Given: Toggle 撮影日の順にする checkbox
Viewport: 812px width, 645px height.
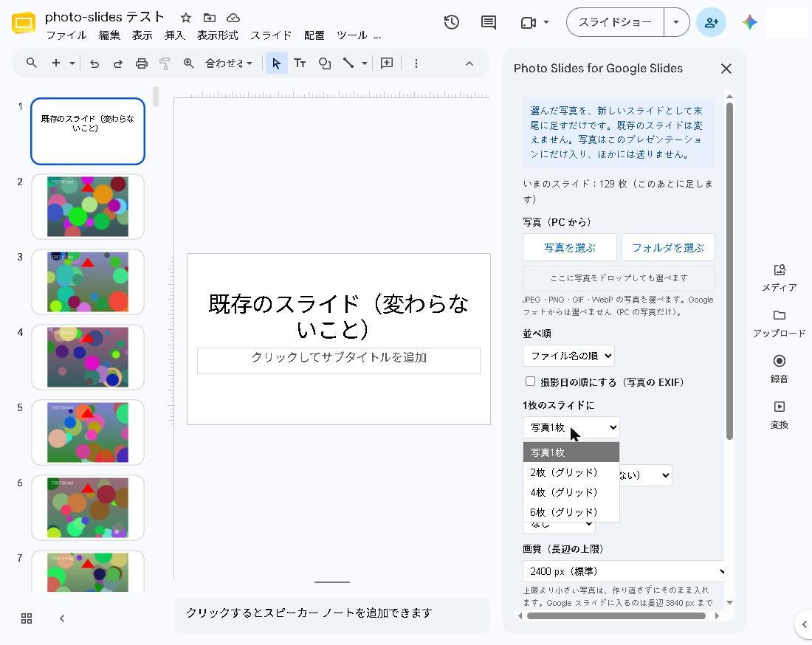Looking at the screenshot, I should (530, 382).
